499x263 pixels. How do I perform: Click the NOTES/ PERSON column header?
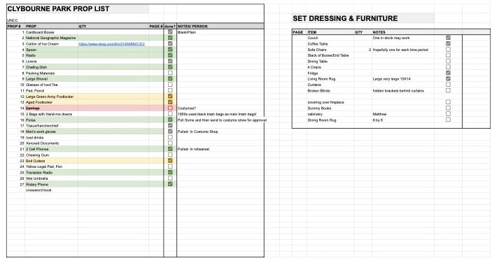(192, 26)
